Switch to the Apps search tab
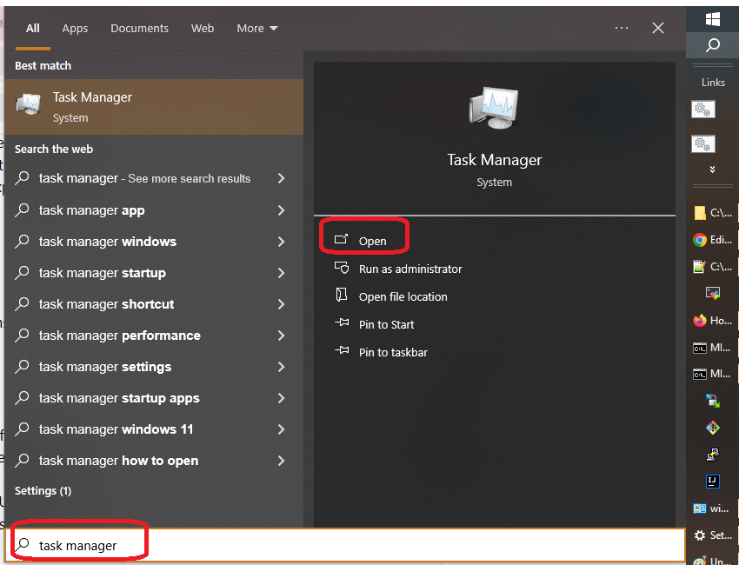 (x=75, y=29)
